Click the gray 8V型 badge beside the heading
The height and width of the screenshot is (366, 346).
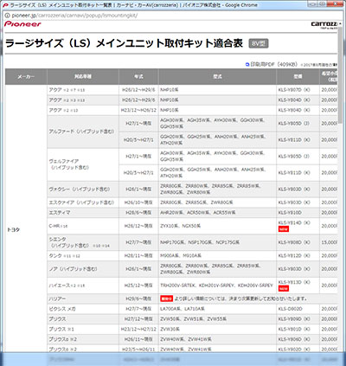[x=259, y=43]
